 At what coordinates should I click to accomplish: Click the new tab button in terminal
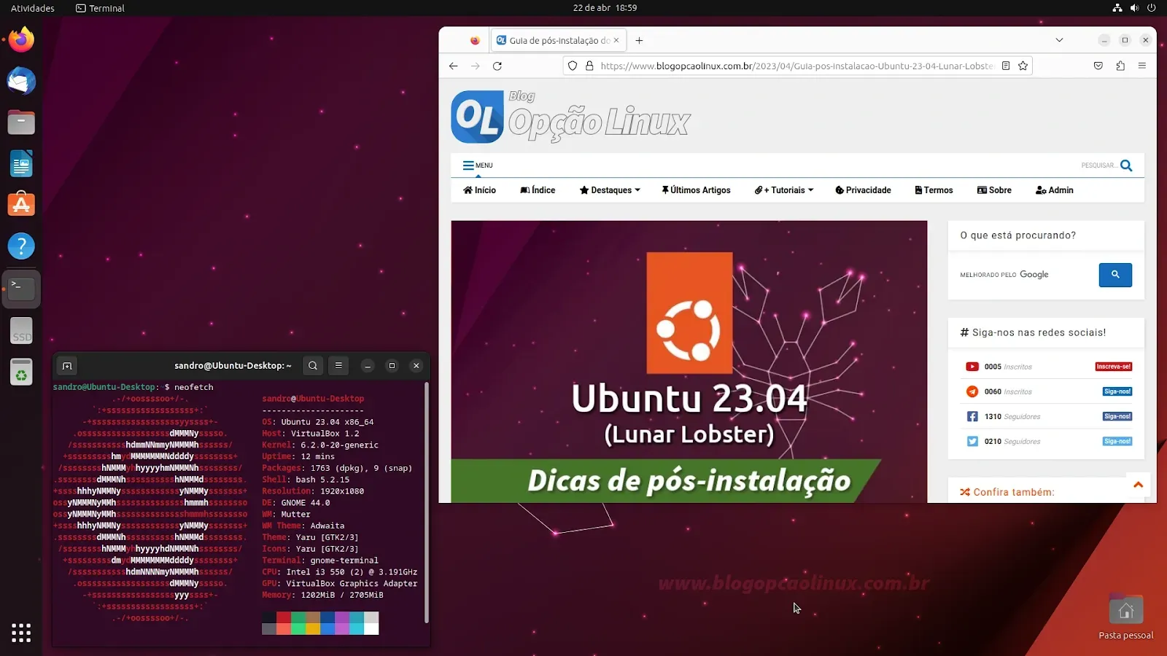(x=67, y=366)
